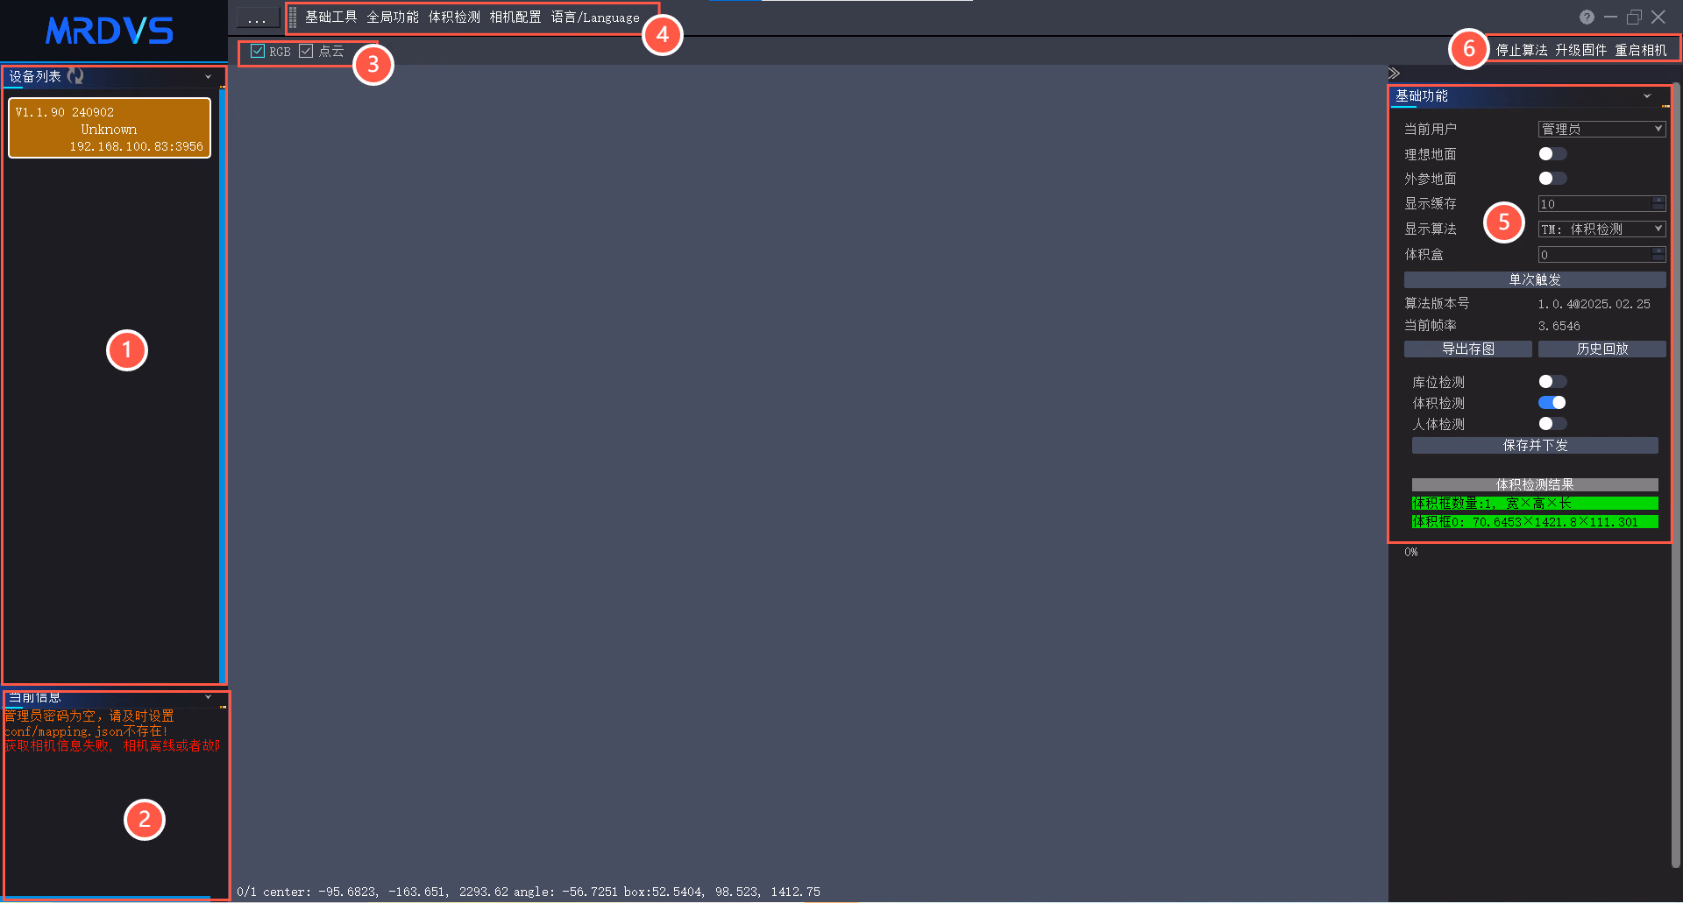Image resolution: width=1683 pixels, height=903 pixels.
Task: Click the 升级固件 button
Action: [x=1581, y=50]
